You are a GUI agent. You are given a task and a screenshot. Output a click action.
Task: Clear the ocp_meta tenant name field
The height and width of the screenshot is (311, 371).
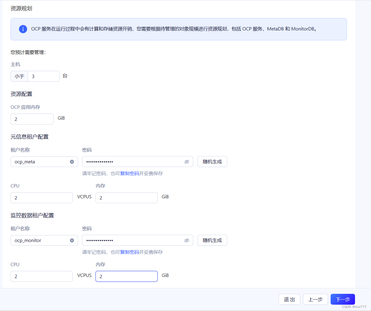[x=72, y=162]
